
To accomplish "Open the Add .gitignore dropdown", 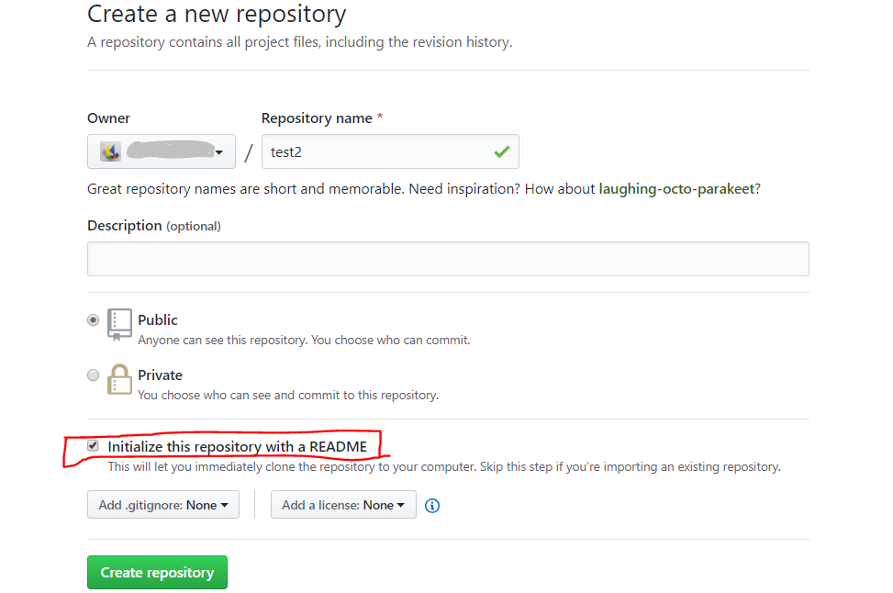I will click(162, 505).
